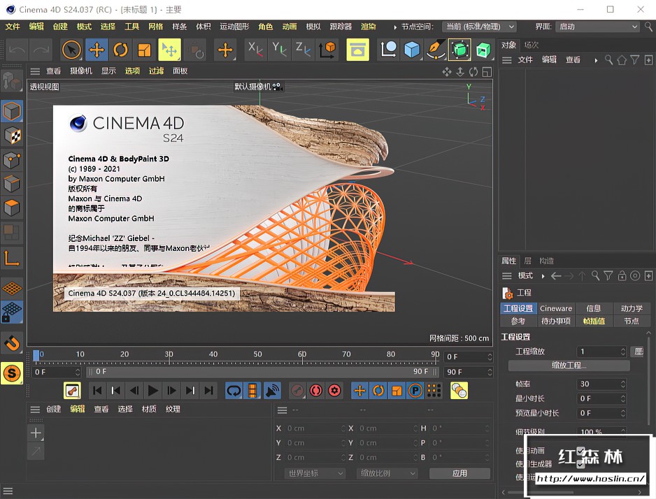Select the Pen spline tool
This screenshot has height=499, width=656.
[x=434, y=50]
